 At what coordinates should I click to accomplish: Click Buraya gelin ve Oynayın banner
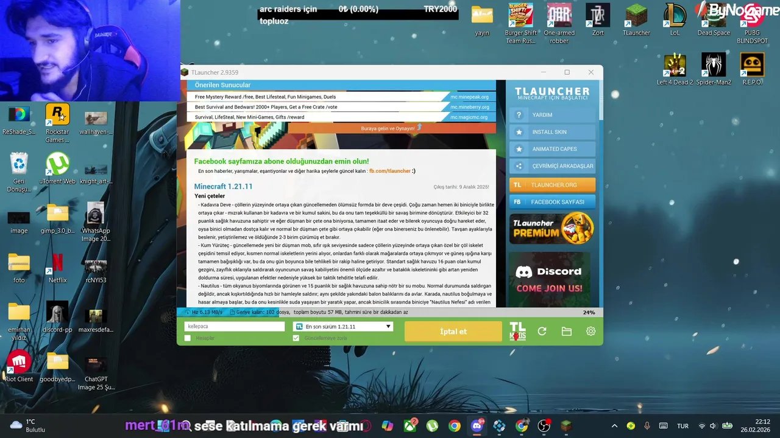[x=391, y=128]
